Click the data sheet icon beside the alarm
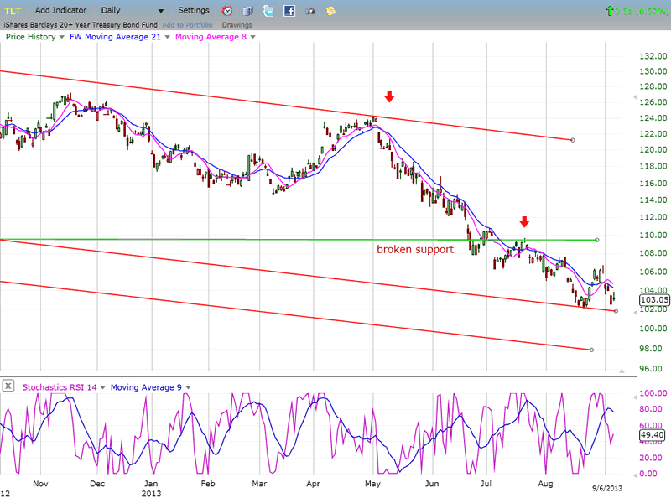 [x=248, y=11]
